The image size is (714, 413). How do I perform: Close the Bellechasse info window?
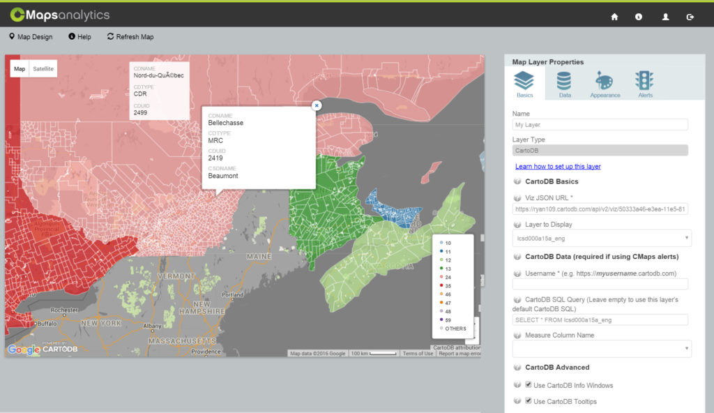pyautogui.click(x=317, y=105)
